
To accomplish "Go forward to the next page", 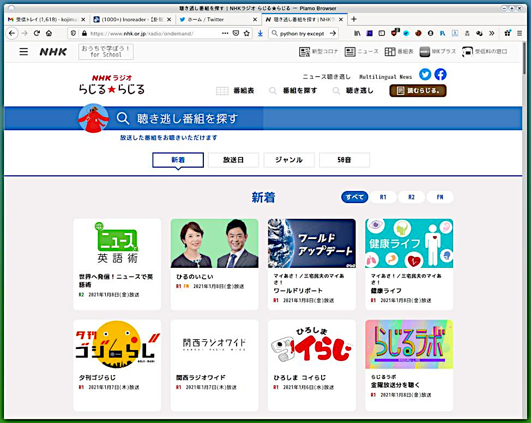I will pos(25,33).
